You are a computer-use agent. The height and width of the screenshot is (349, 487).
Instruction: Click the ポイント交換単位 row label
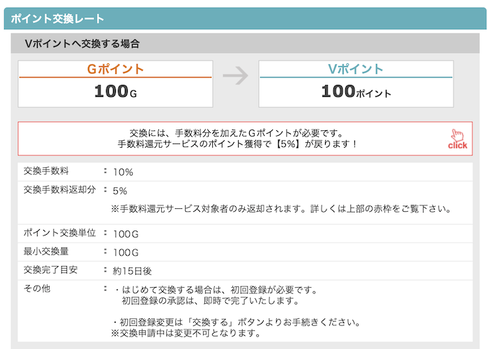click(x=60, y=233)
